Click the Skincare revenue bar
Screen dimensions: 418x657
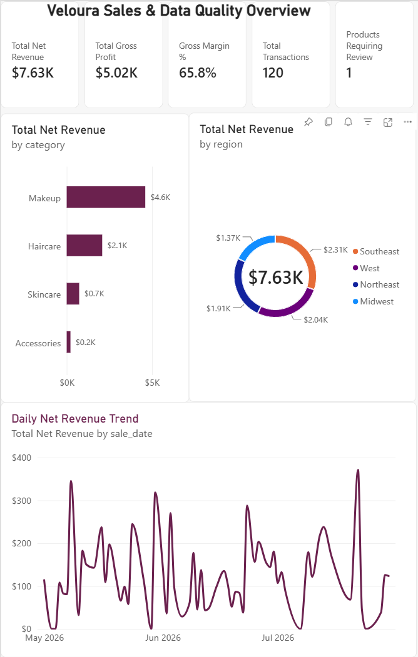point(73,293)
